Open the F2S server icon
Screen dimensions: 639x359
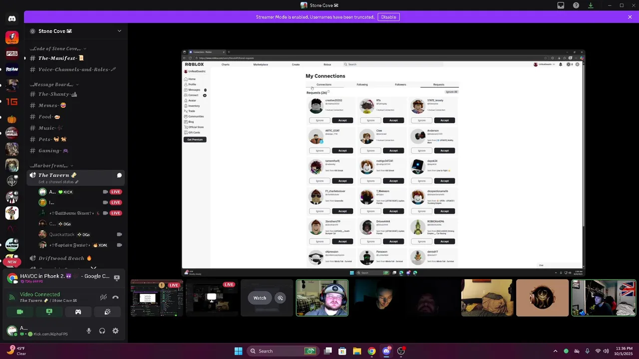12,53
